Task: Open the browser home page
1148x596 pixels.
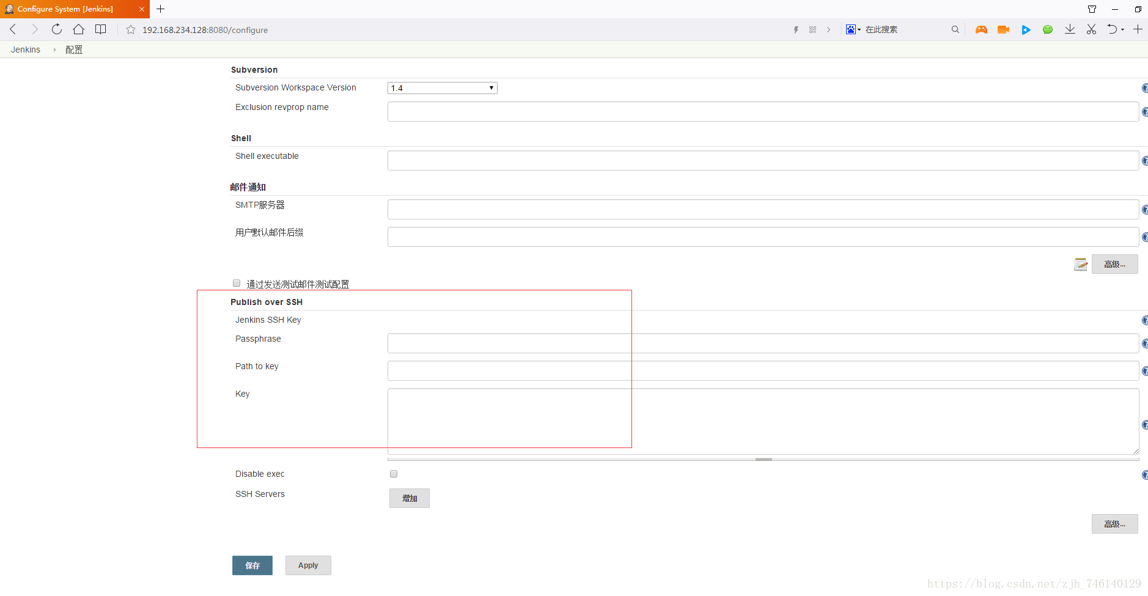Action: [x=78, y=29]
